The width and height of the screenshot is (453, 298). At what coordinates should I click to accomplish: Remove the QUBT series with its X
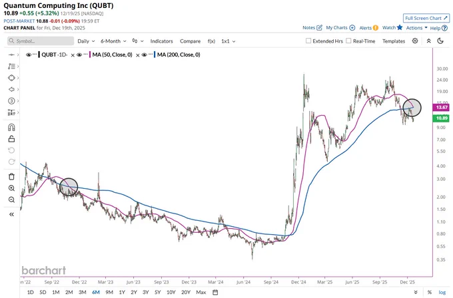click(x=73, y=55)
